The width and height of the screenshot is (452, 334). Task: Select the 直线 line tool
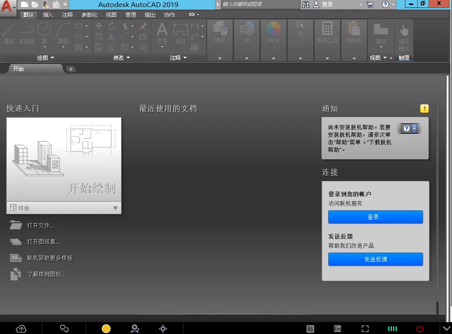coord(9,33)
